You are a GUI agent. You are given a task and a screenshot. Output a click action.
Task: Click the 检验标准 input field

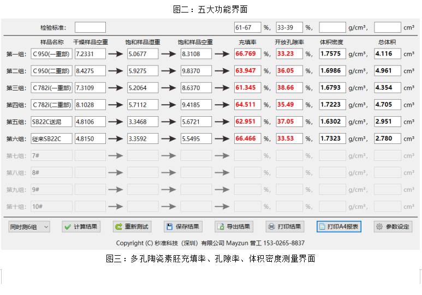pyautogui.click(x=90, y=27)
